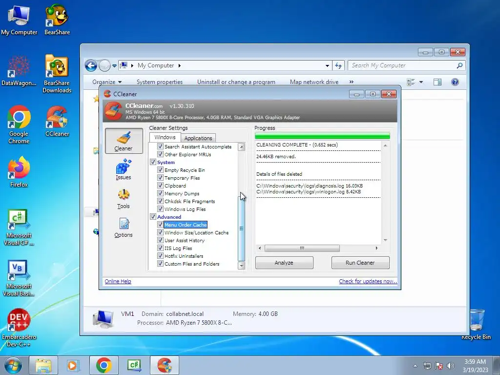Open the Organize dropdown in Explorer
Image resolution: width=500 pixels, height=375 pixels.
click(x=107, y=82)
